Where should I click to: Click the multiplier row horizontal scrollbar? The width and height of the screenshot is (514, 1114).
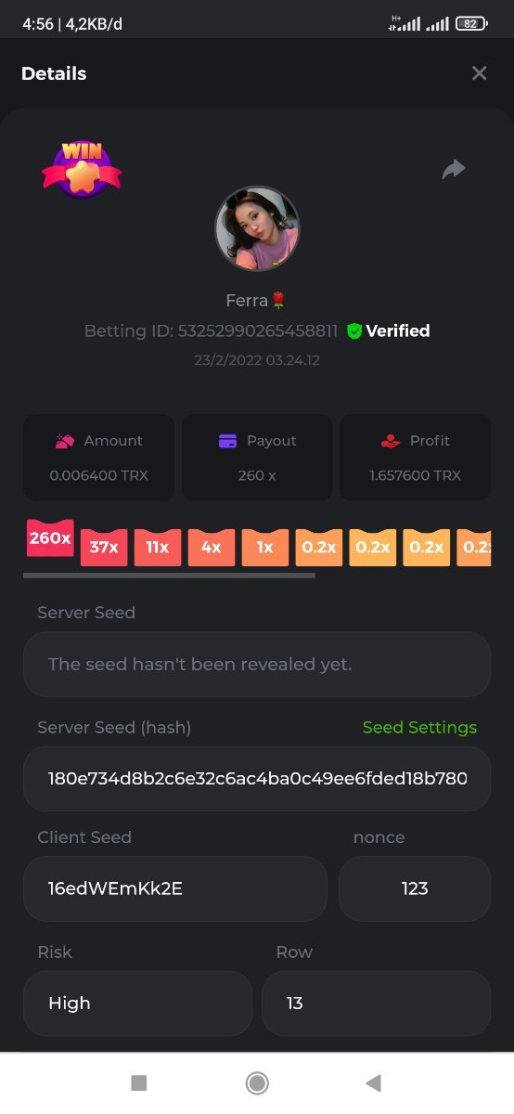(x=169, y=576)
